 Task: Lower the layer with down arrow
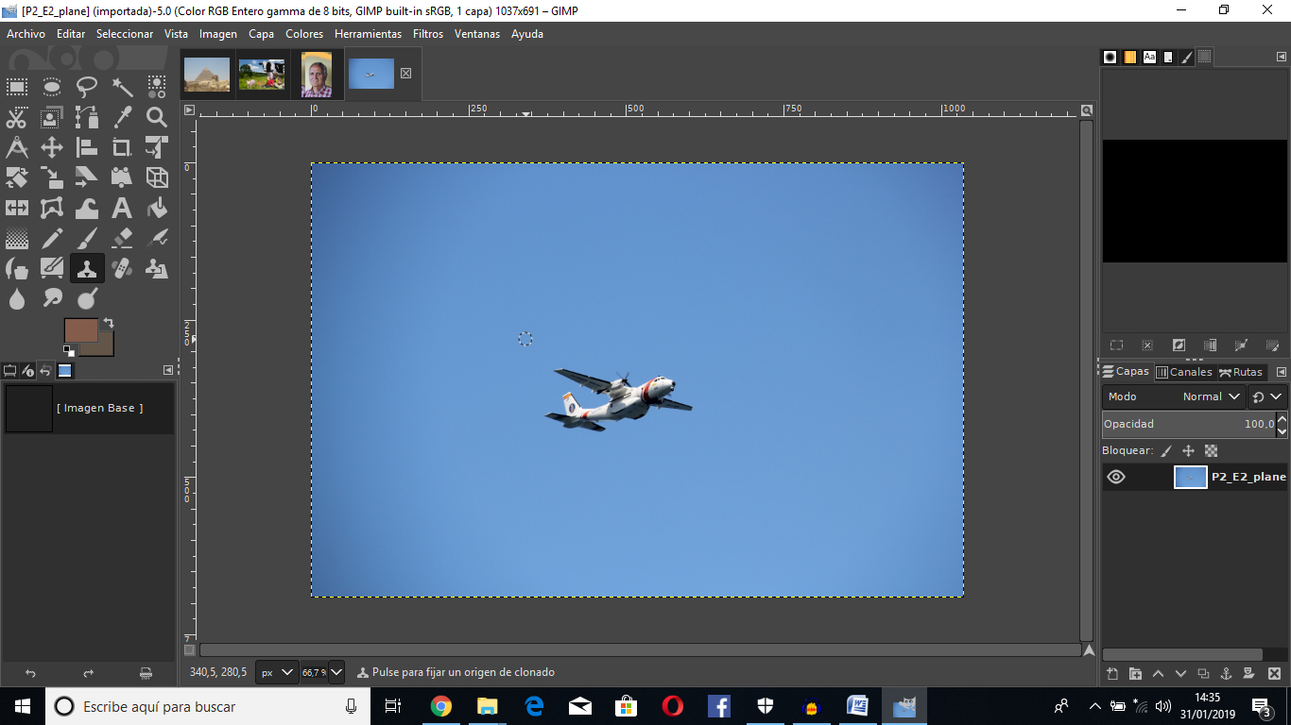click(x=1180, y=673)
